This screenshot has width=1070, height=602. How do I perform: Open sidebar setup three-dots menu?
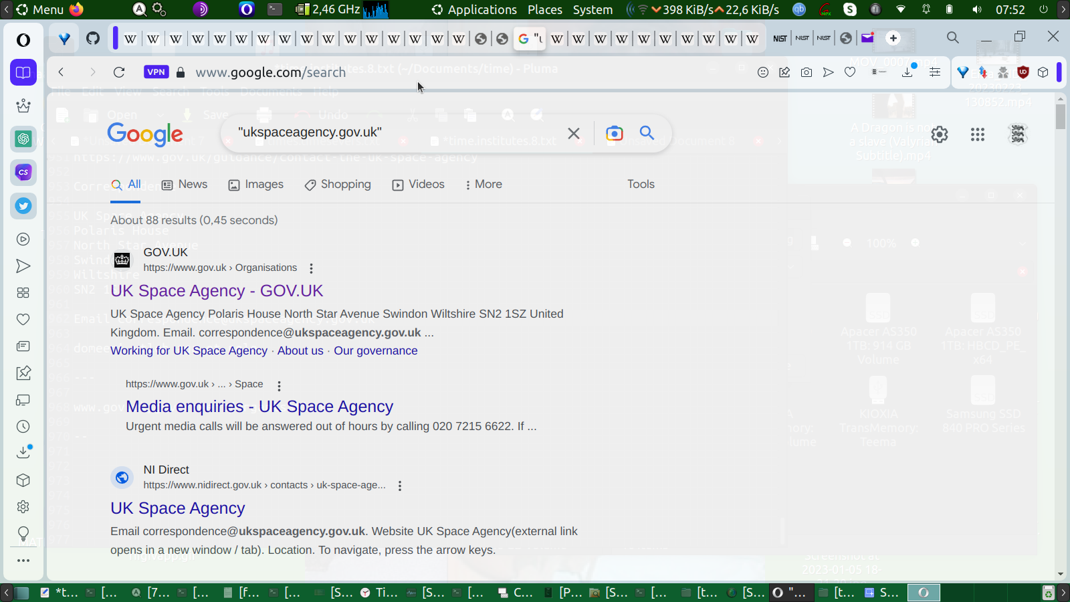point(23,561)
